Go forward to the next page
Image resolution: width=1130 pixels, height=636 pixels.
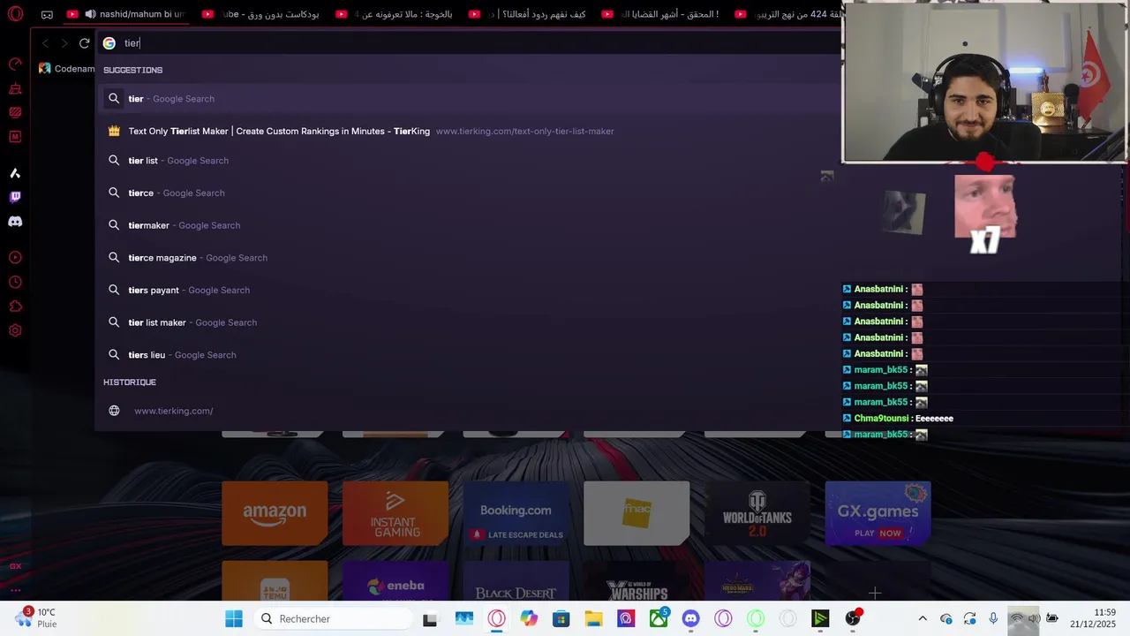tap(64, 43)
